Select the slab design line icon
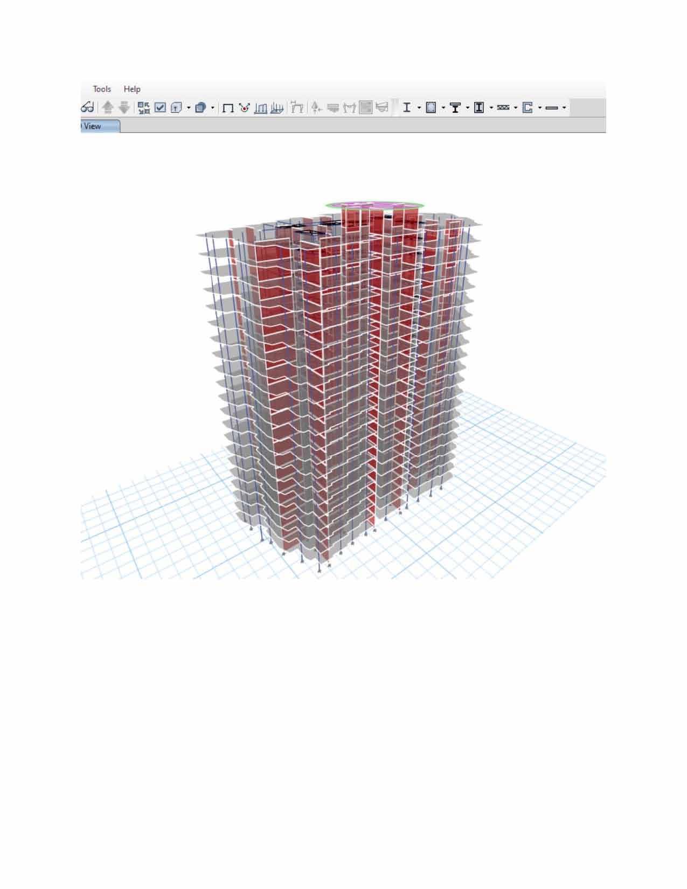 (x=552, y=108)
